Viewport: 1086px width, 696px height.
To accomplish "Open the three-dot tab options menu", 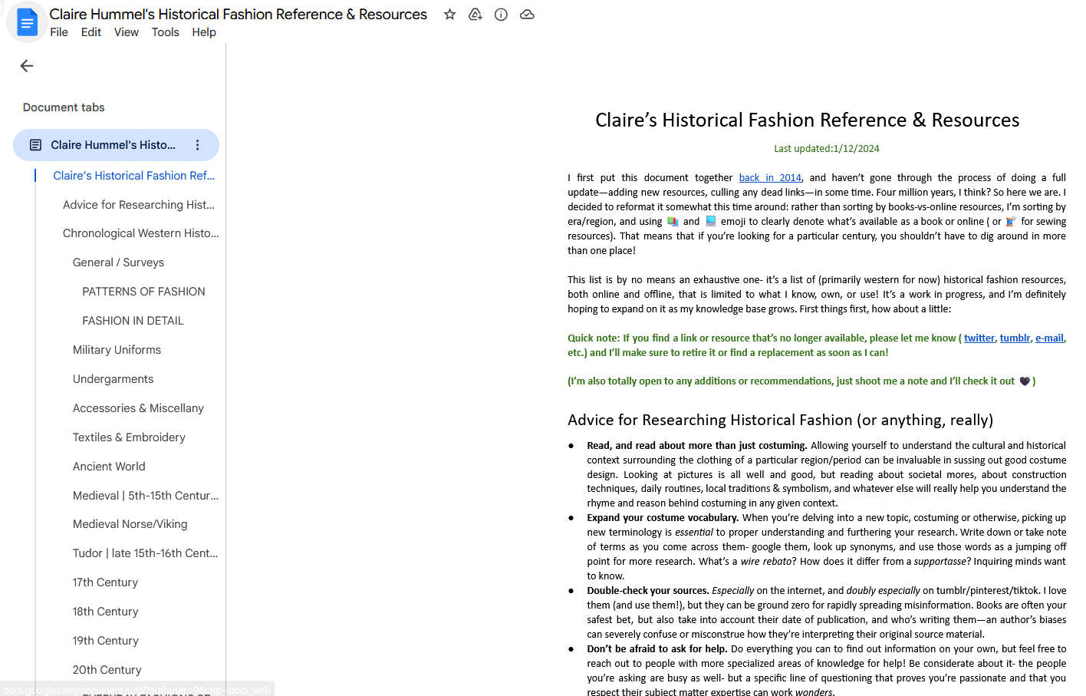I will [197, 145].
